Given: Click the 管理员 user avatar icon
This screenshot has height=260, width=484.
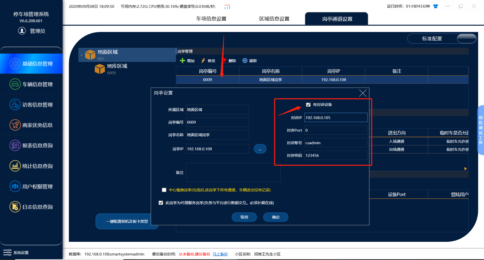Looking at the screenshot, I should point(22,31).
